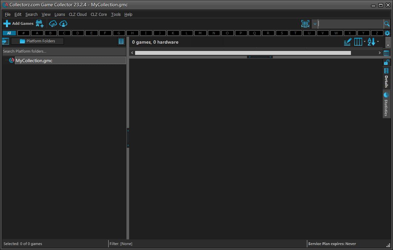
Task: Select the # alphabet filter
Action: 24,33
